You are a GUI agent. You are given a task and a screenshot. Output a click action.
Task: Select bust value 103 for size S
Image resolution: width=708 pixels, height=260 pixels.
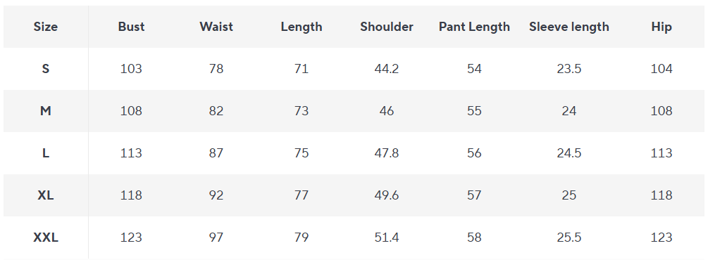[132, 69]
